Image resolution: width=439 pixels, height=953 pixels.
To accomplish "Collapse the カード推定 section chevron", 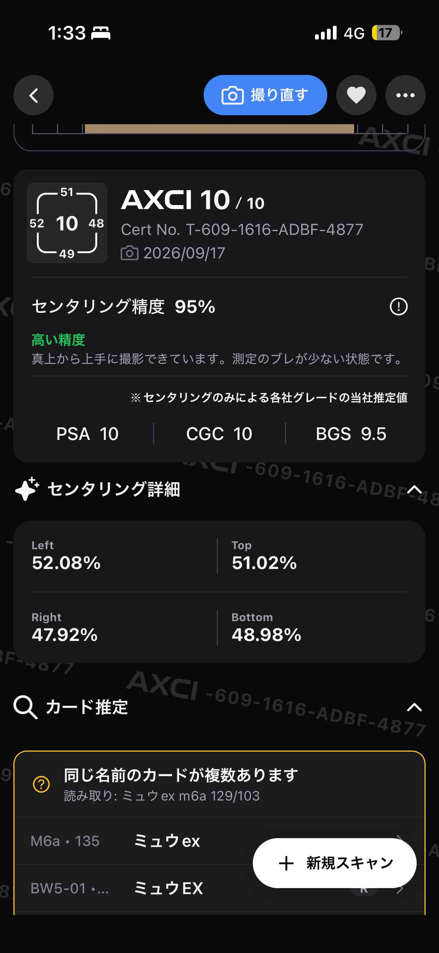I will point(414,707).
